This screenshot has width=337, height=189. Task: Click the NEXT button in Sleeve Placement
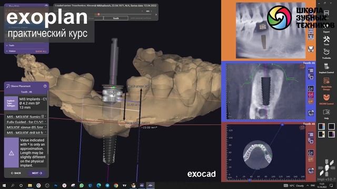tap(37, 173)
